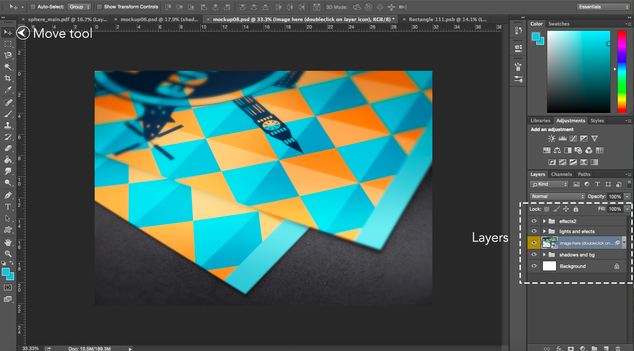Image resolution: width=634 pixels, height=351 pixels.
Task: Open the Normal blend mode dropdown
Action: tap(557, 196)
